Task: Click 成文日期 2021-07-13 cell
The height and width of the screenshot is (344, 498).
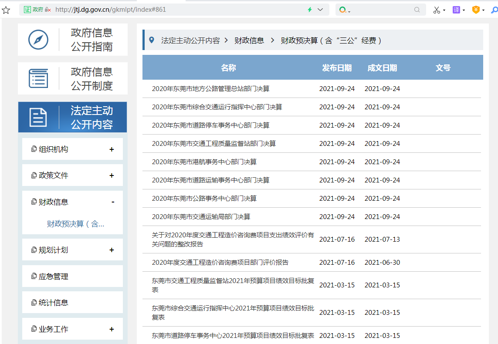Action: (x=382, y=239)
